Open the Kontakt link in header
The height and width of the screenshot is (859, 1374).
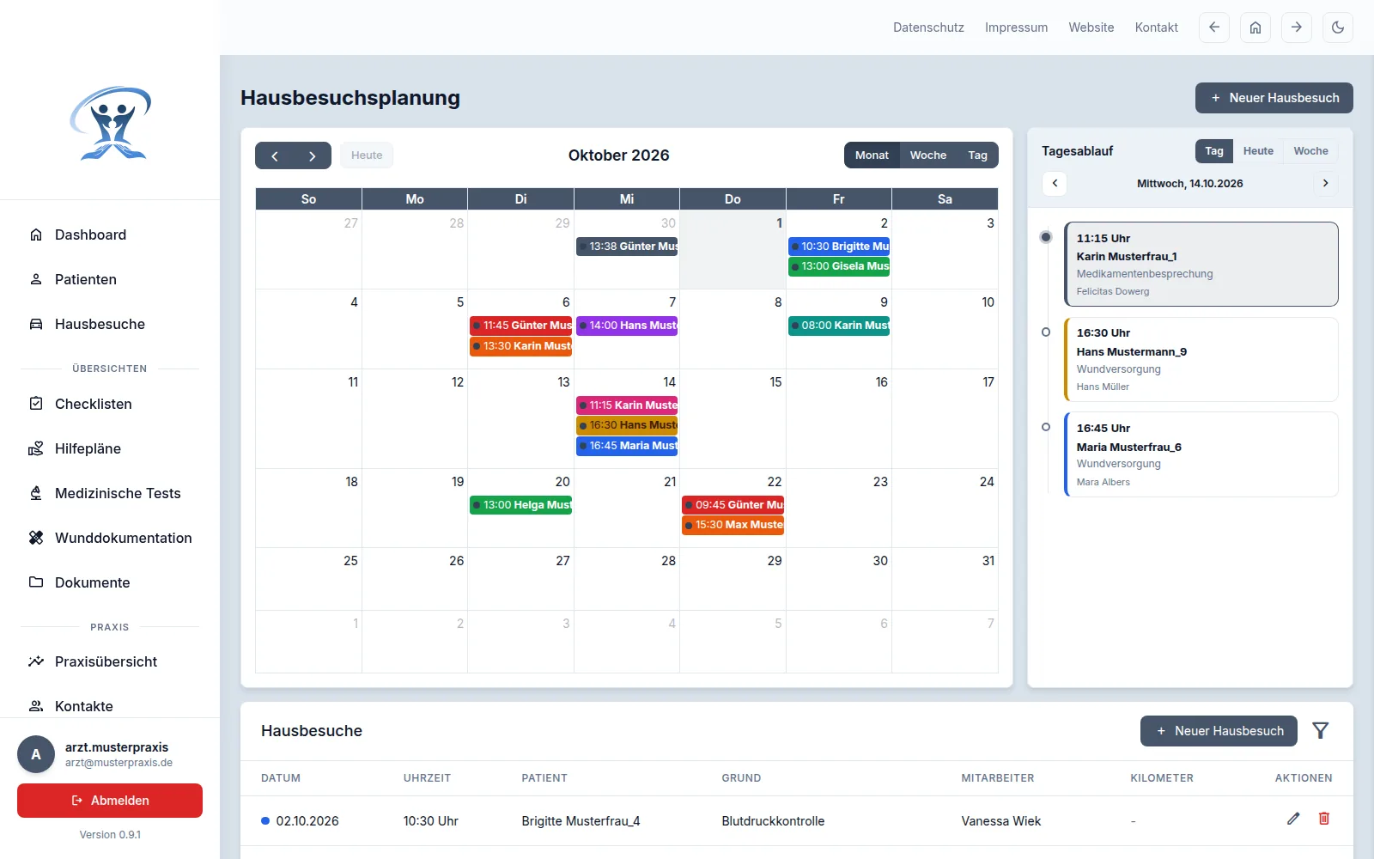(x=1157, y=27)
